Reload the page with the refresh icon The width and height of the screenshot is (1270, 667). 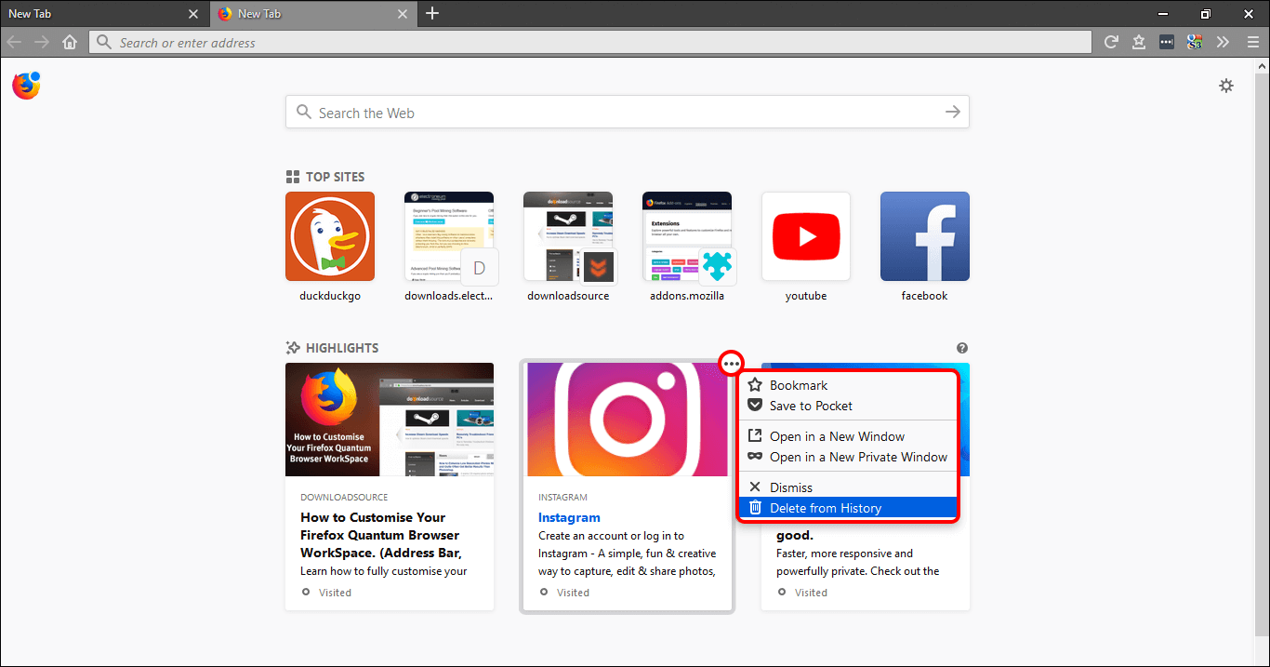click(1110, 42)
